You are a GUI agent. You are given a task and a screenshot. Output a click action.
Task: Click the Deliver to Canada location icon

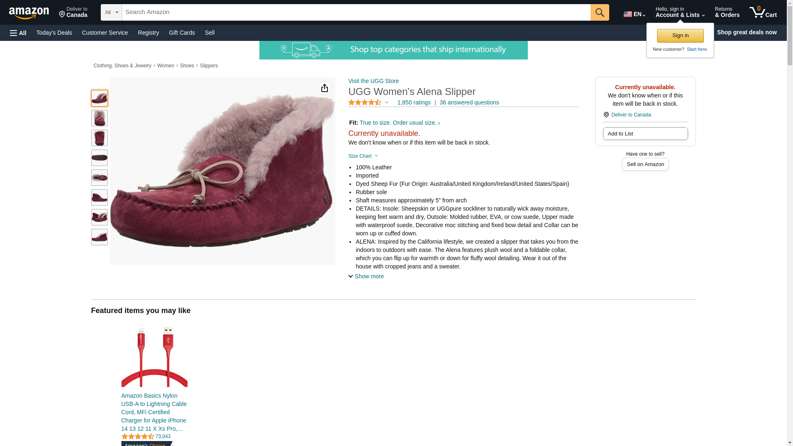pos(606,115)
